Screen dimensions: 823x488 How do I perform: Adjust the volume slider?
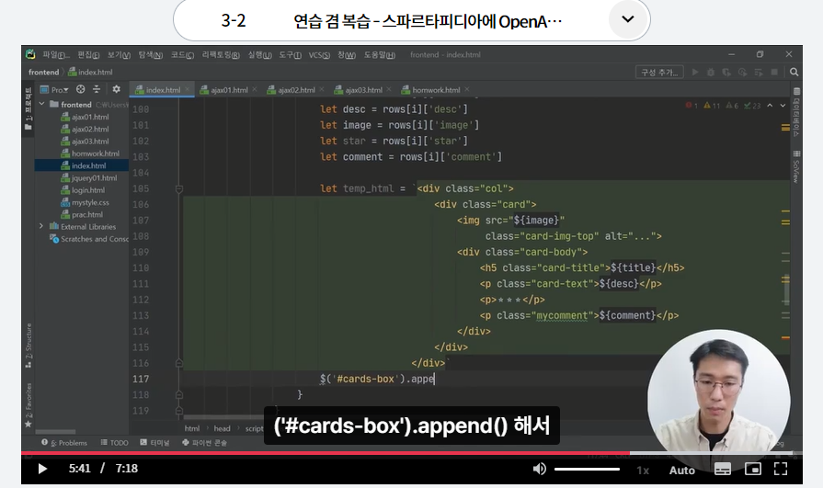pos(587,469)
